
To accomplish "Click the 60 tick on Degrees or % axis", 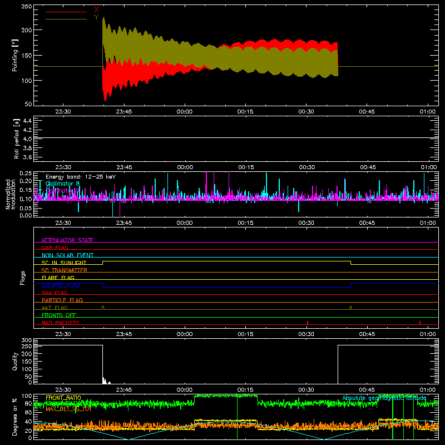I will (28, 412).
